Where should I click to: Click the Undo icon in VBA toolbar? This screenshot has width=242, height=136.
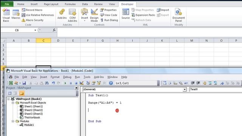[x=53, y=83]
